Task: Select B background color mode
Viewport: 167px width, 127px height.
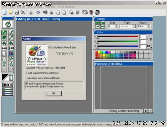Action: tap(151, 39)
